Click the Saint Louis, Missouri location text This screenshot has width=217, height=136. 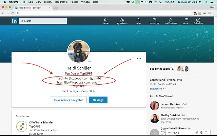74,91
